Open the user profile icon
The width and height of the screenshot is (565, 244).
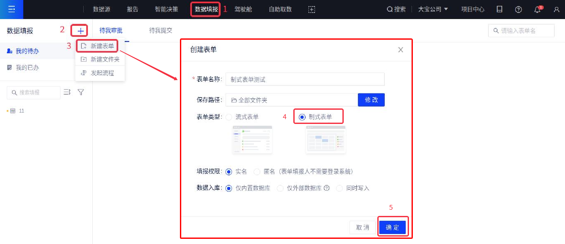[556, 10]
